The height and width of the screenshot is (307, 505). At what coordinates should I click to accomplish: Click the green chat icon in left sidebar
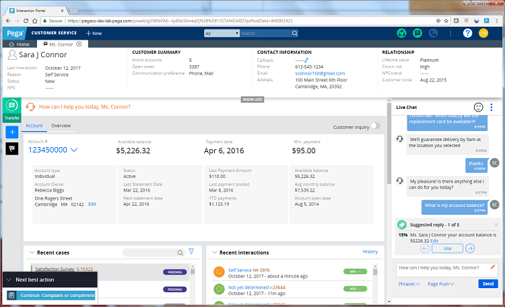pyautogui.click(x=12, y=106)
